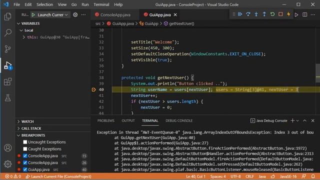This screenshot has width=320, height=180.
Task: Maximize the panel with up chevron
Action: tap(304, 120)
